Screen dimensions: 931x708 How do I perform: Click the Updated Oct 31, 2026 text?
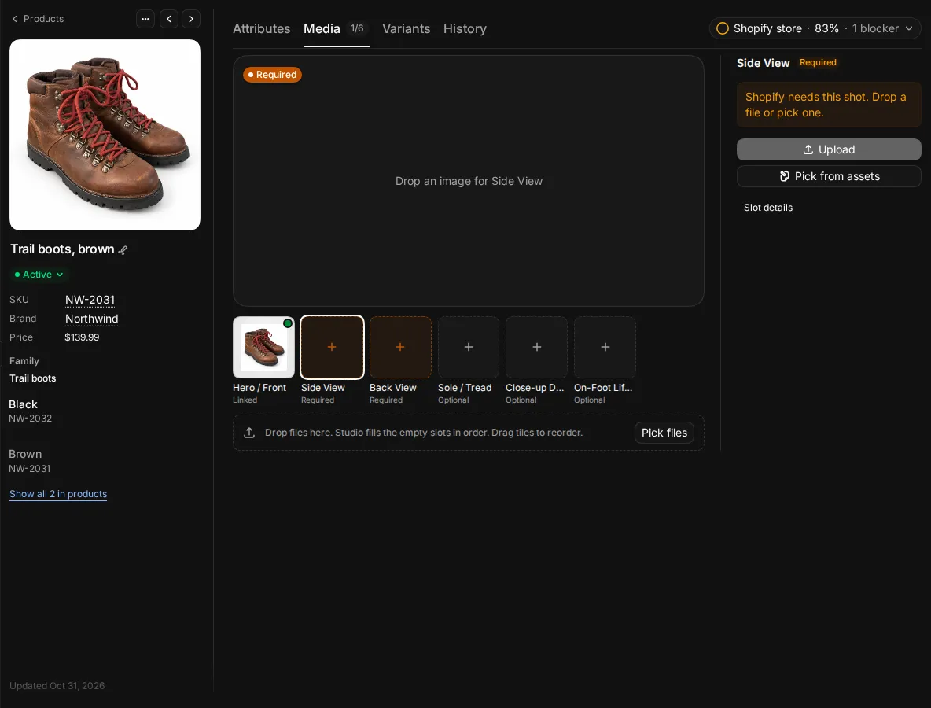tap(57, 686)
